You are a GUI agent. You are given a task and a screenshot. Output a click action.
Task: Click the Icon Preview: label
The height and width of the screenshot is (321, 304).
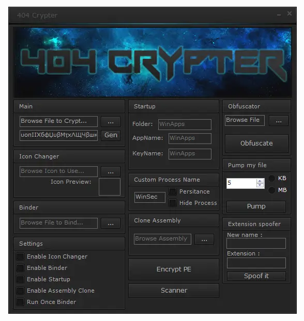click(71, 182)
